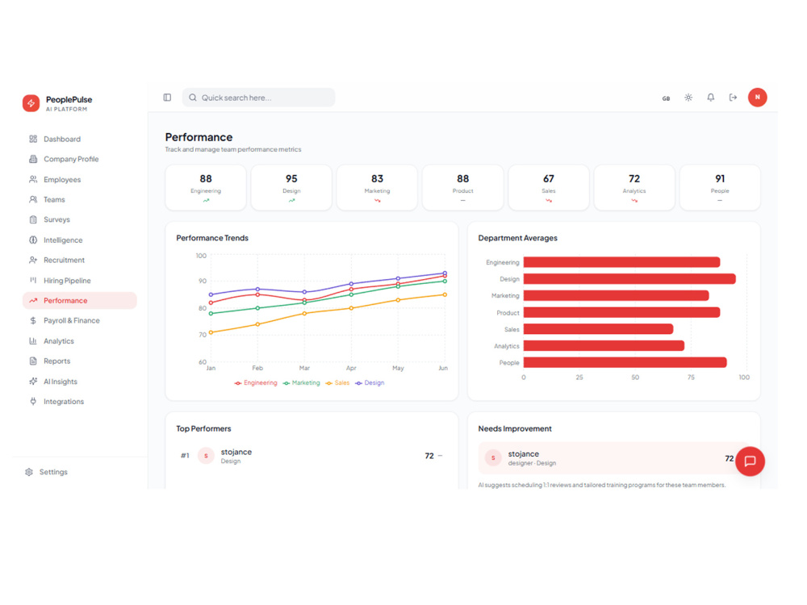This screenshot has width=807, height=605.
Task: Click the Department Averages heading
Action: (518, 238)
